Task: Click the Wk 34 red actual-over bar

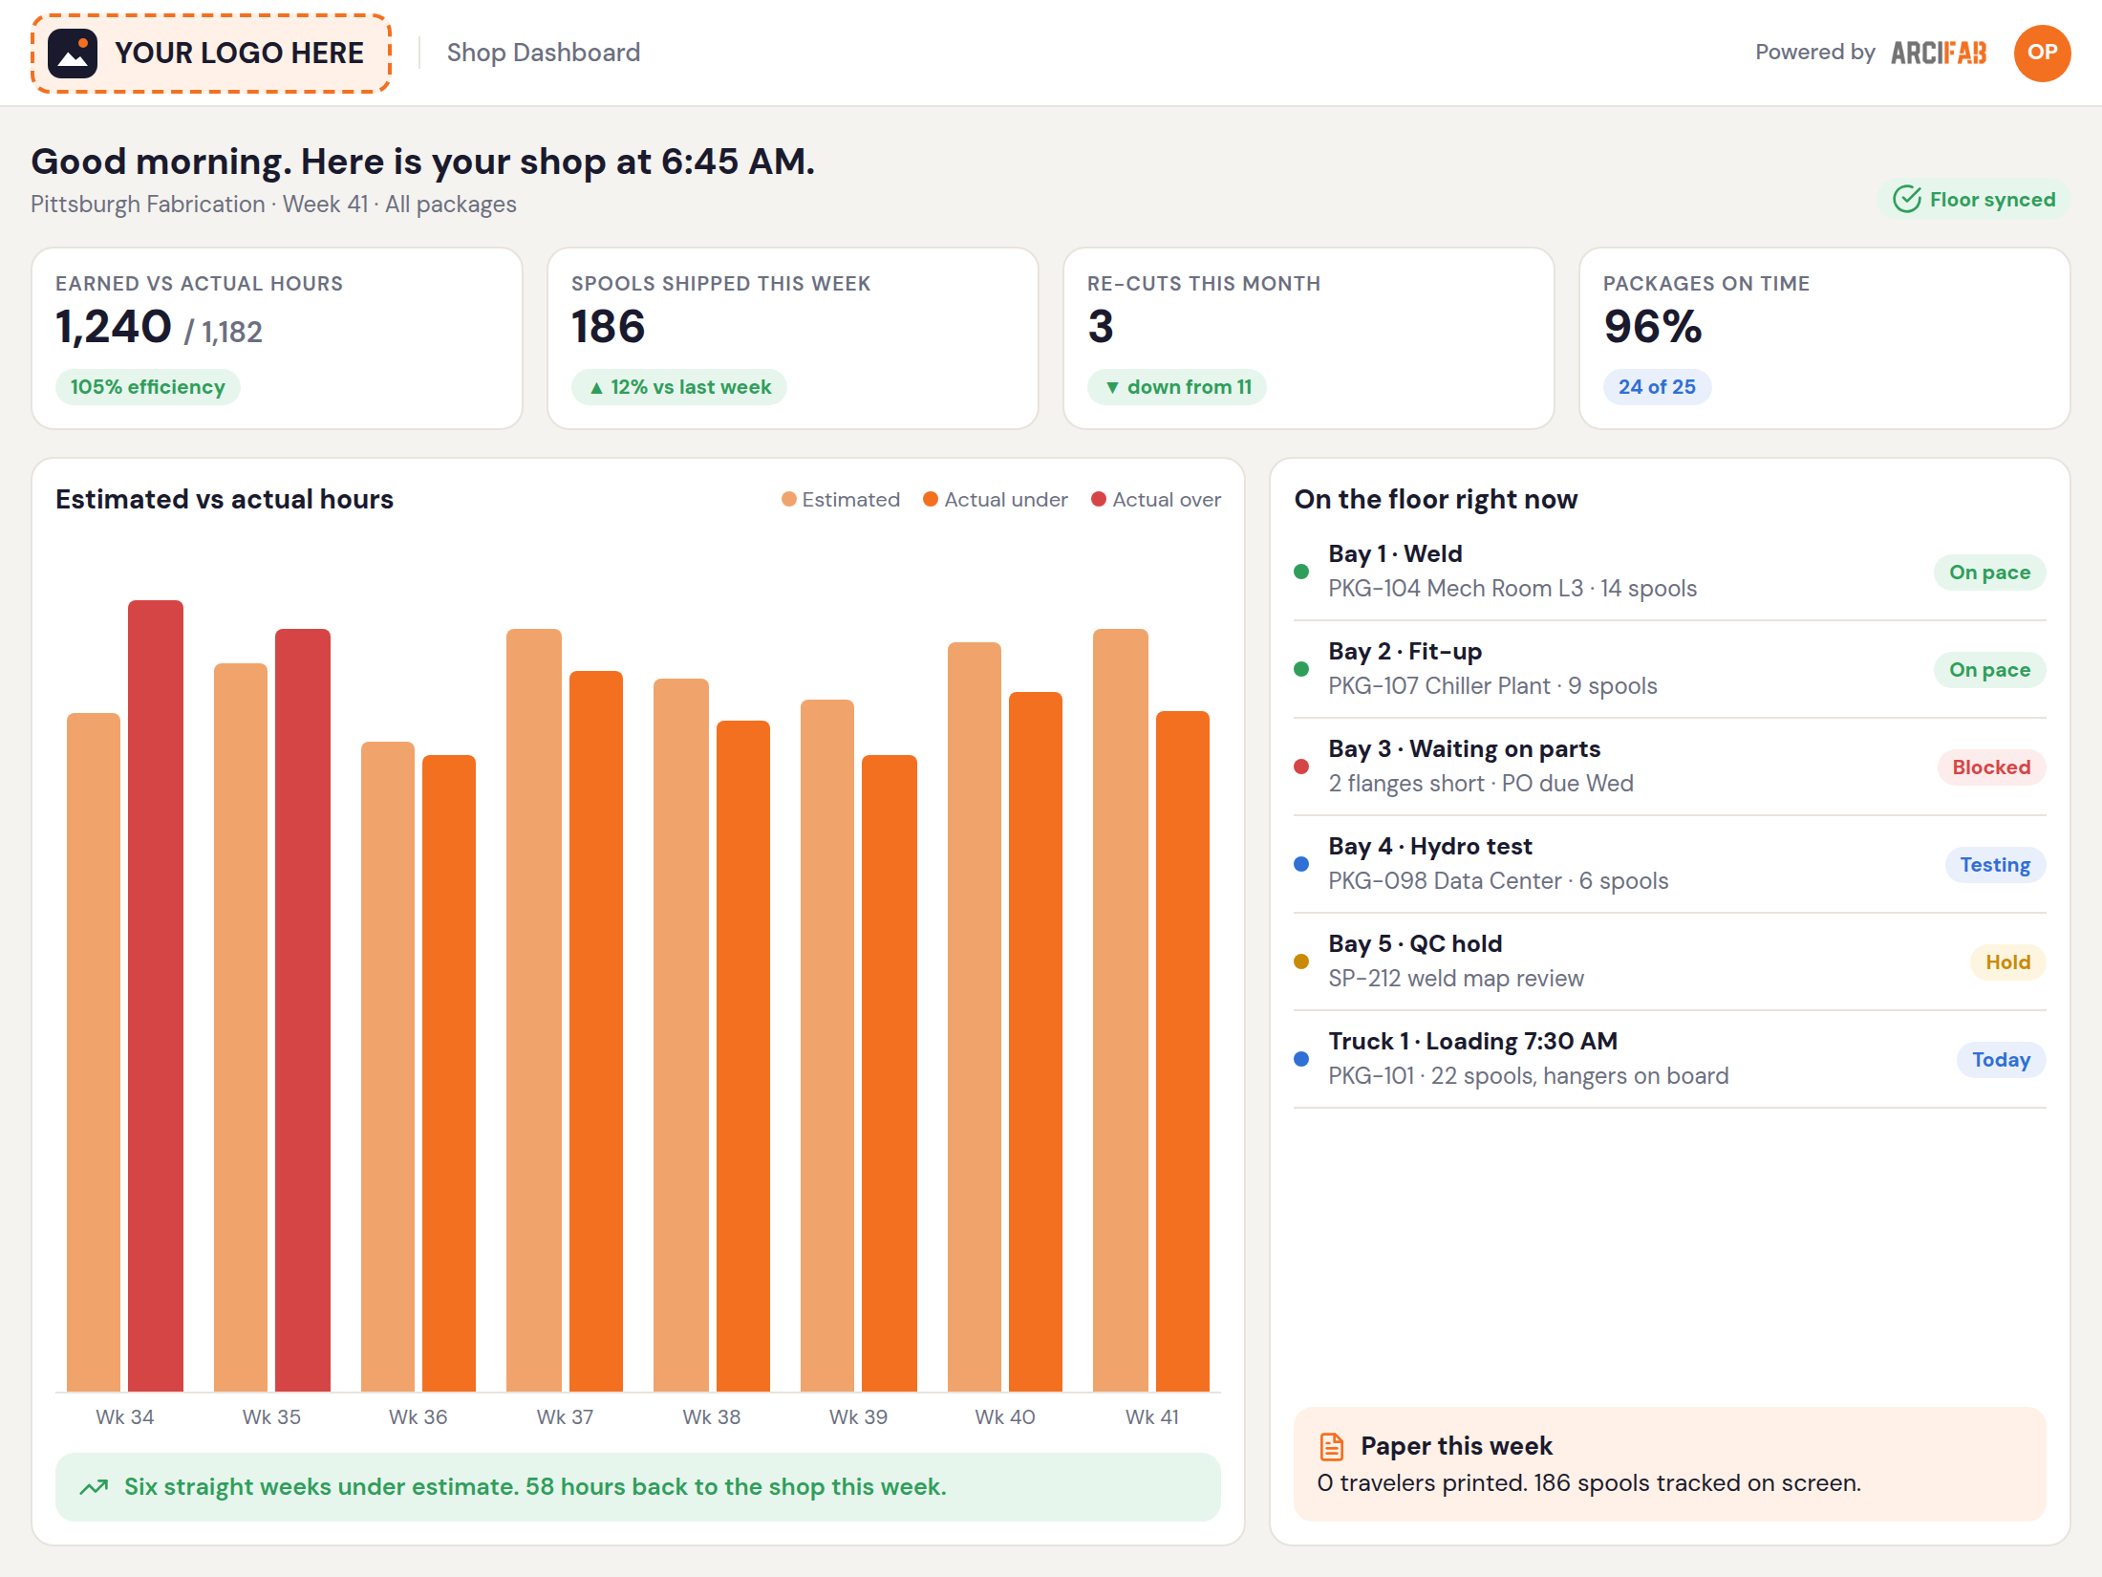Action: pyautogui.click(x=156, y=995)
